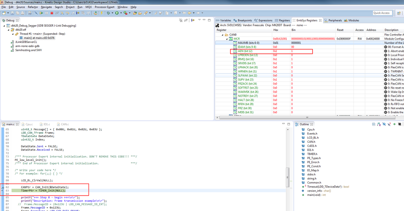Click the Debug launch bug icon
Image resolution: width=404 pixels, height=211 pixels.
pos(108,13)
